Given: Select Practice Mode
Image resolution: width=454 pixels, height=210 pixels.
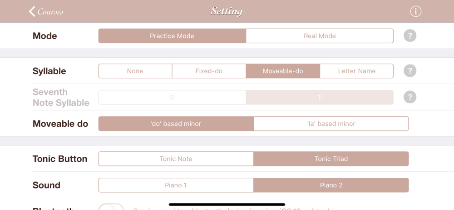Looking at the screenshot, I should click(x=172, y=36).
